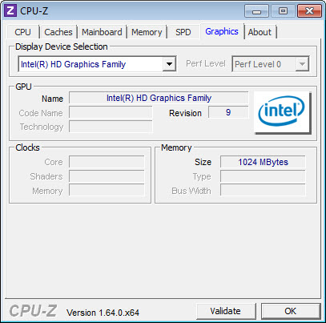The image size is (326, 323).
Task: Click the OK button
Action: [x=291, y=311]
